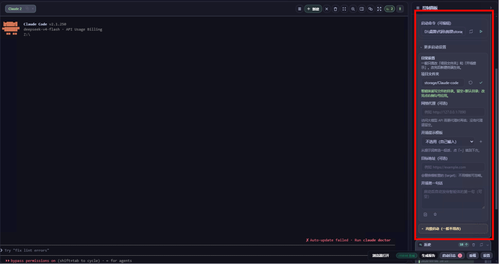Click the trash icon in the top toolbar
The width and height of the screenshot is (499, 264).
point(335,9)
